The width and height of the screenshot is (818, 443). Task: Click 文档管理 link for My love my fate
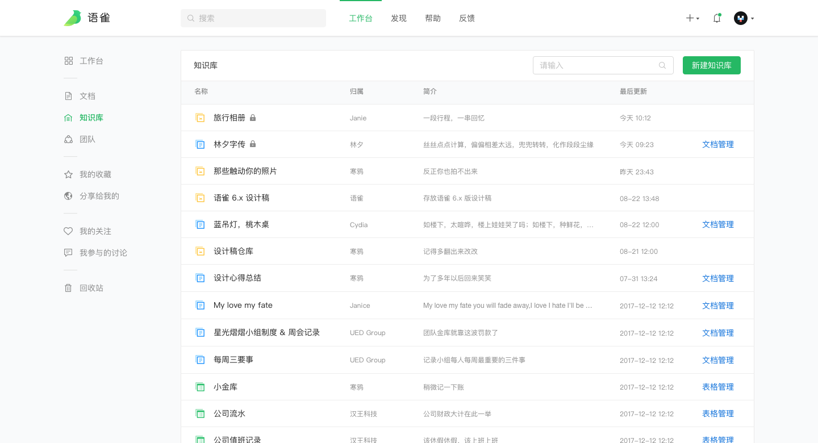pyautogui.click(x=717, y=306)
